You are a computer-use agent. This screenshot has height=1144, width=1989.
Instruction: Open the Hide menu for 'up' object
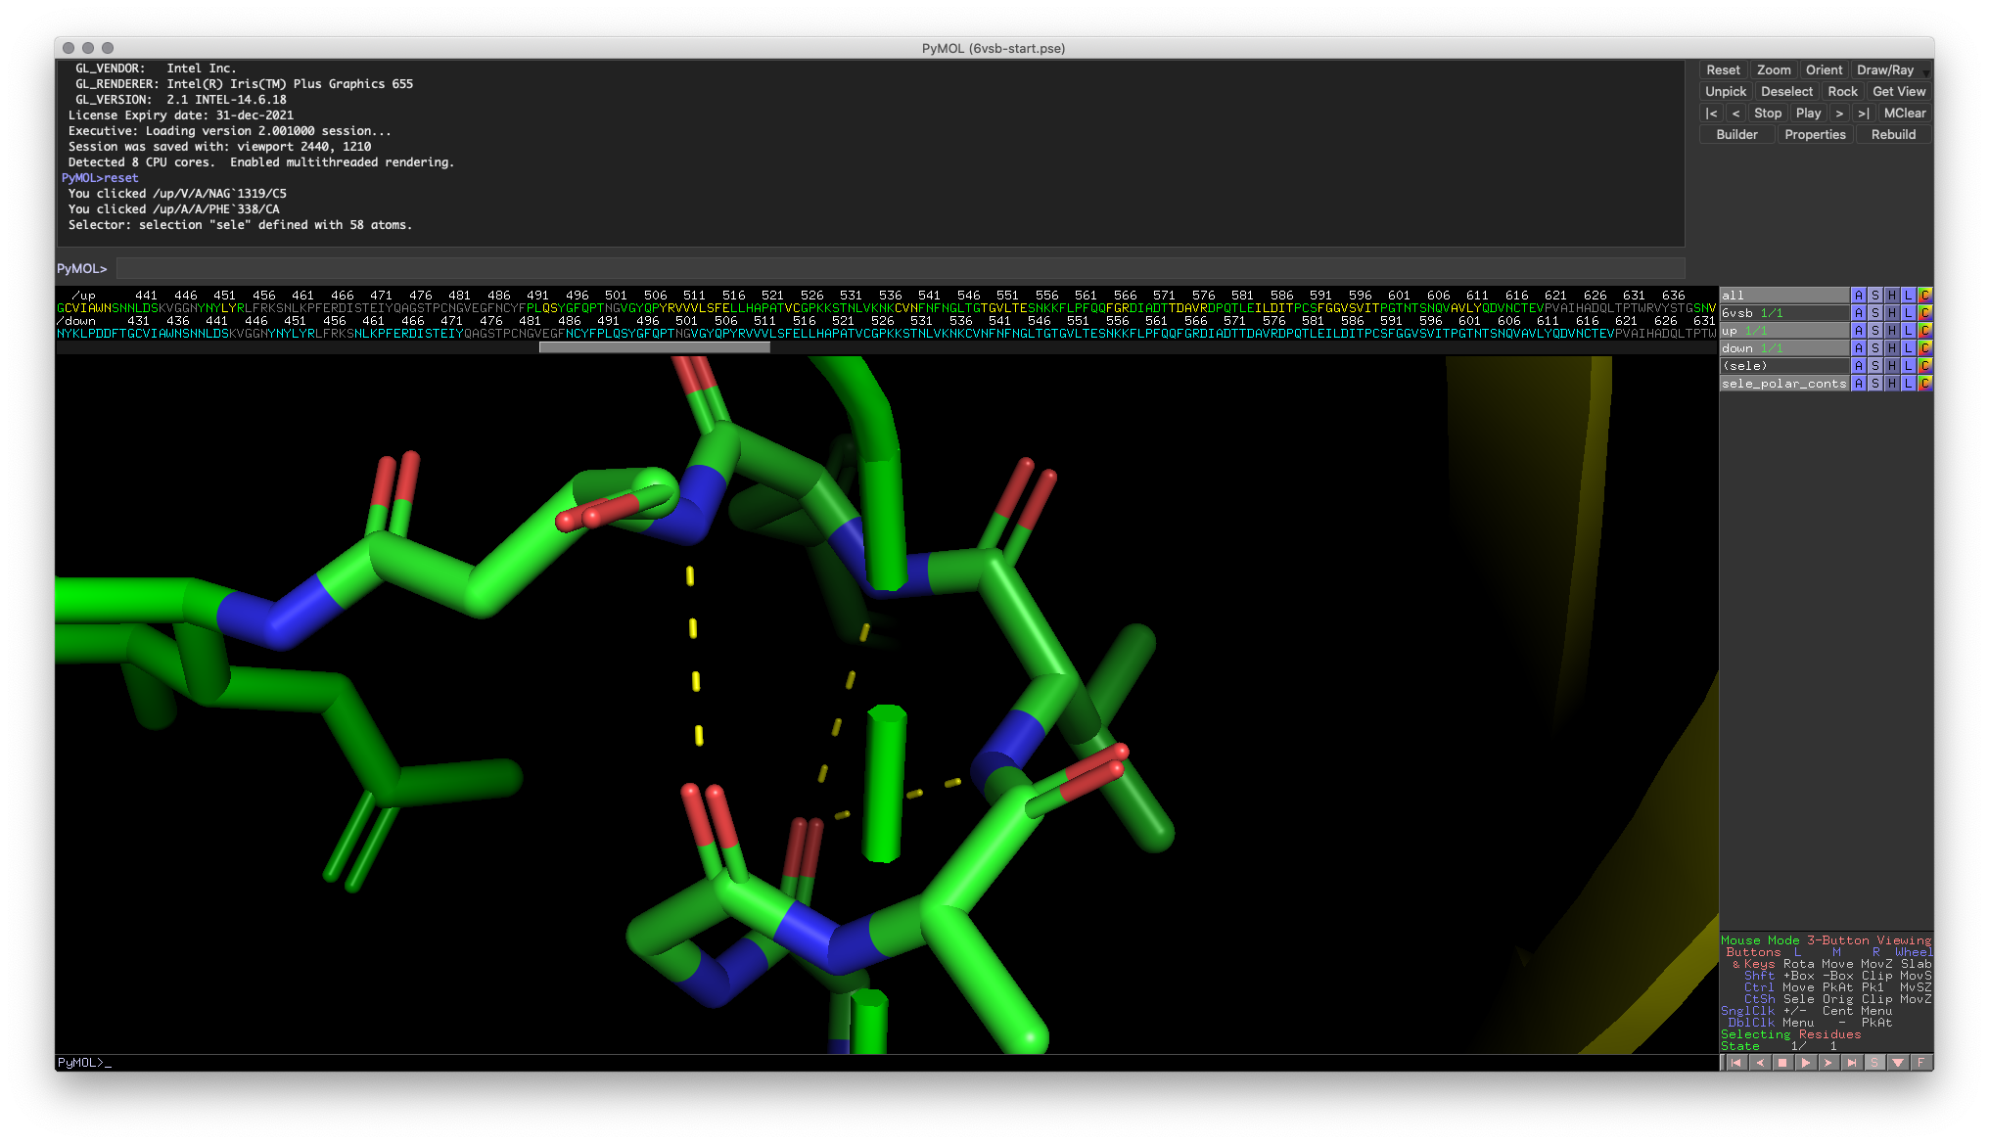click(1891, 331)
